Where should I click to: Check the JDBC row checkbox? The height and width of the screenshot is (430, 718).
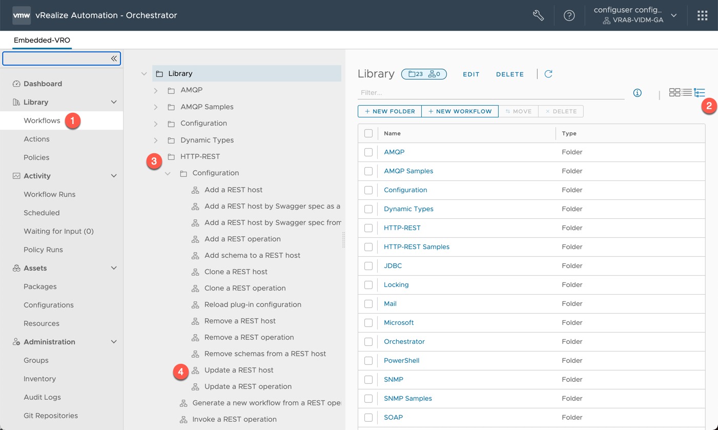pyautogui.click(x=368, y=266)
